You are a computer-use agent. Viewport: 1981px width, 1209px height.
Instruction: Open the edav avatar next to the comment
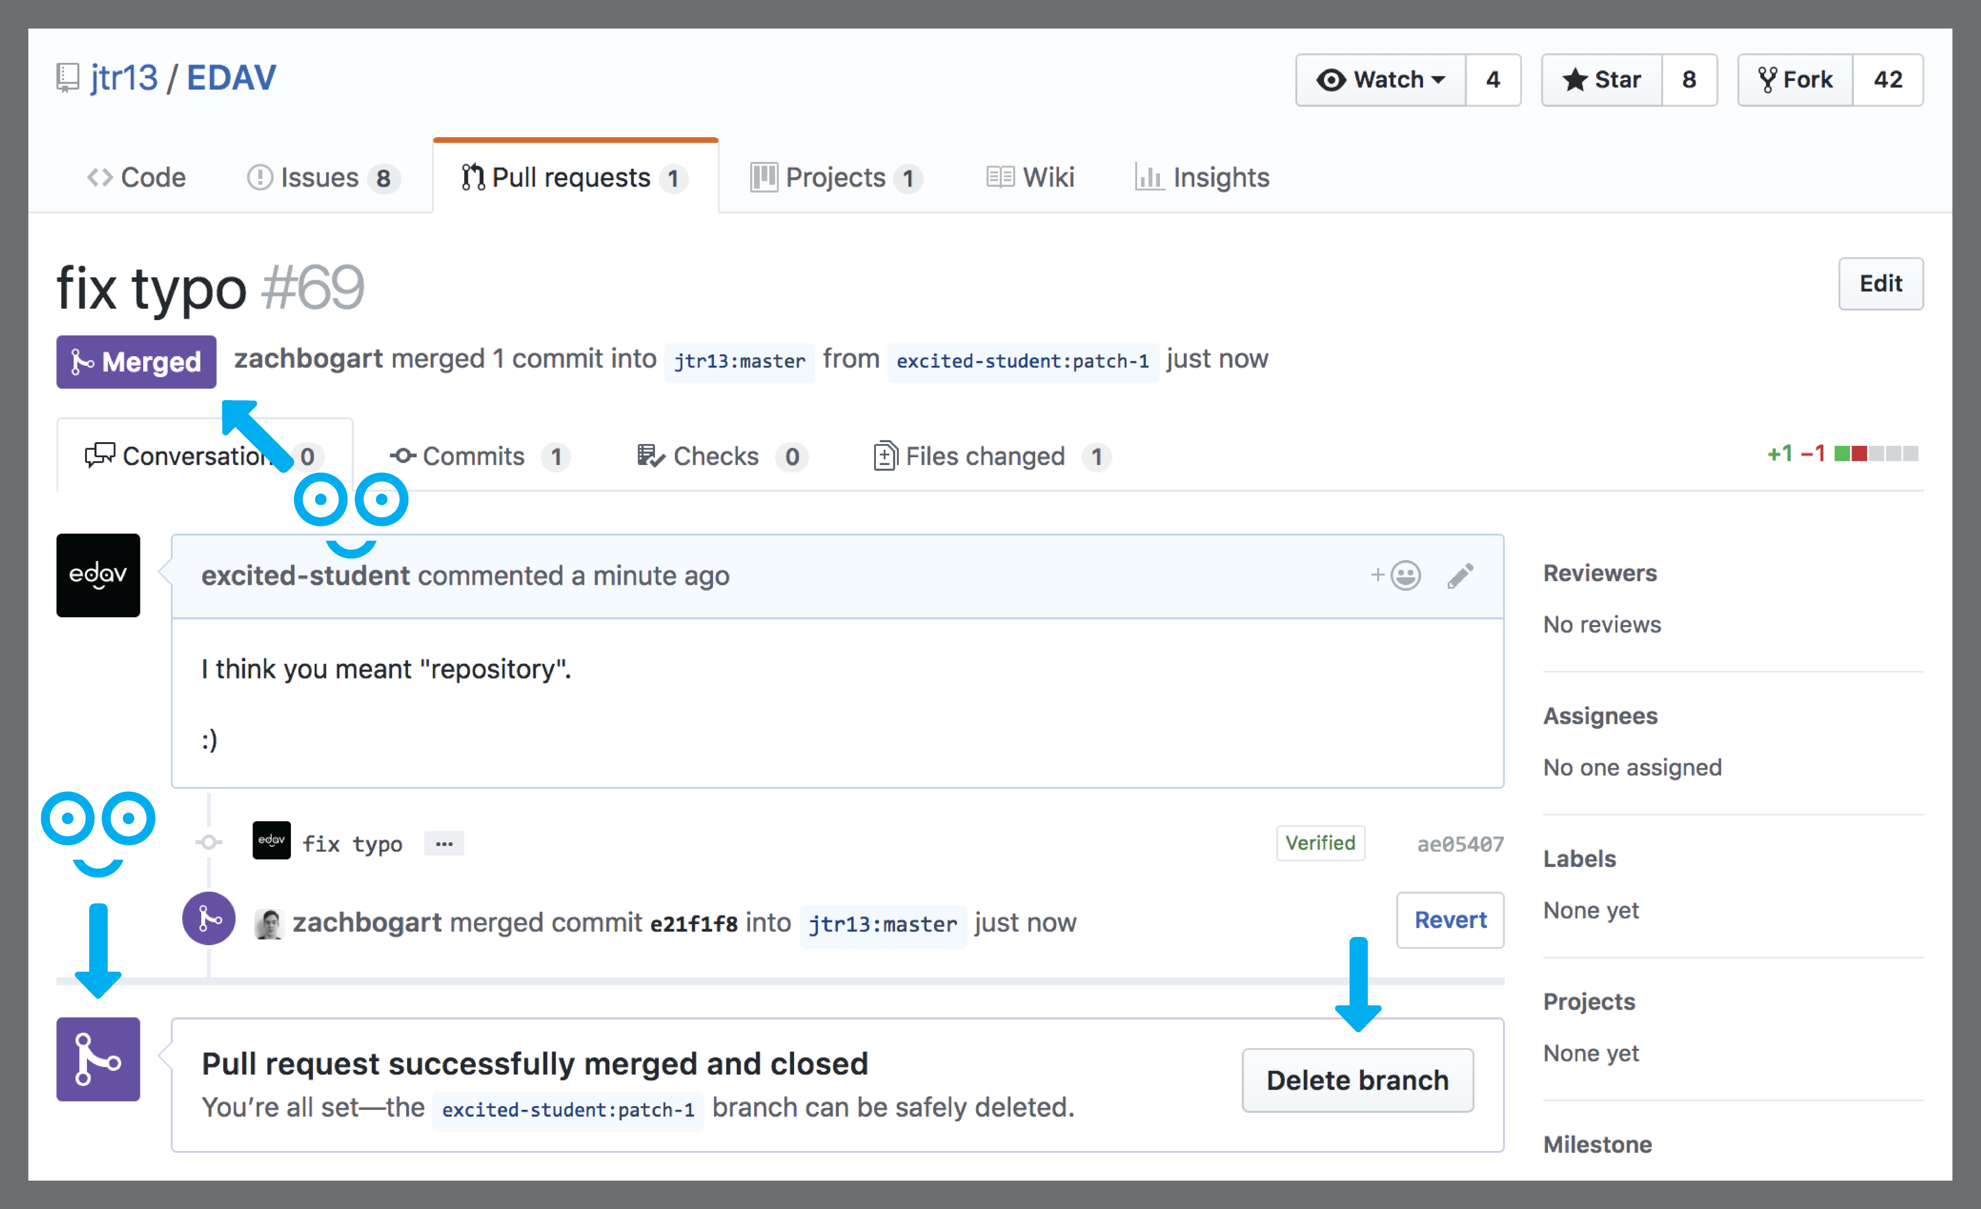(98, 576)
